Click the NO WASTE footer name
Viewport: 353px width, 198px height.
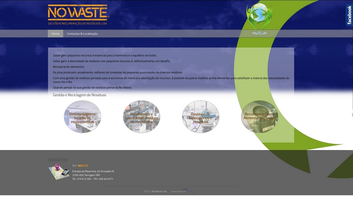80,166
